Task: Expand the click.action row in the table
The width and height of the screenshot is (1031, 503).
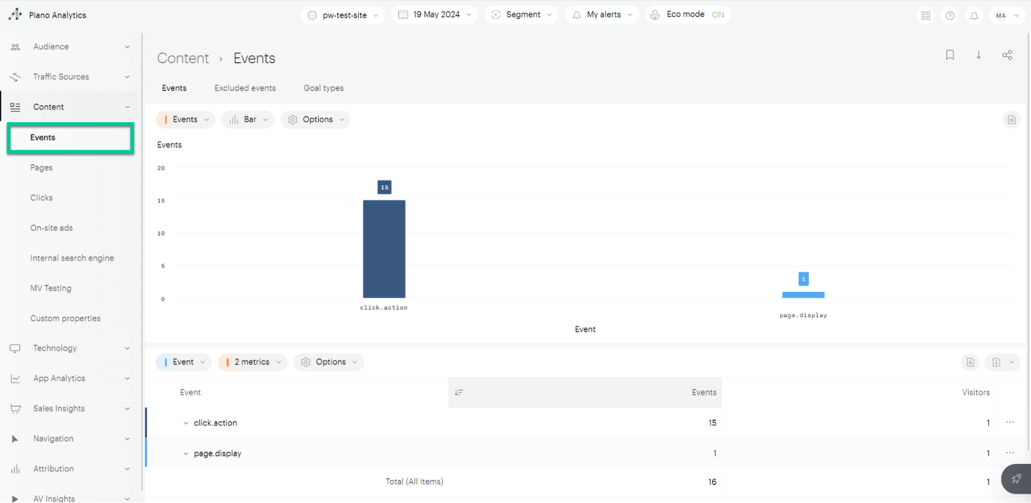Action: coord(186,423)
